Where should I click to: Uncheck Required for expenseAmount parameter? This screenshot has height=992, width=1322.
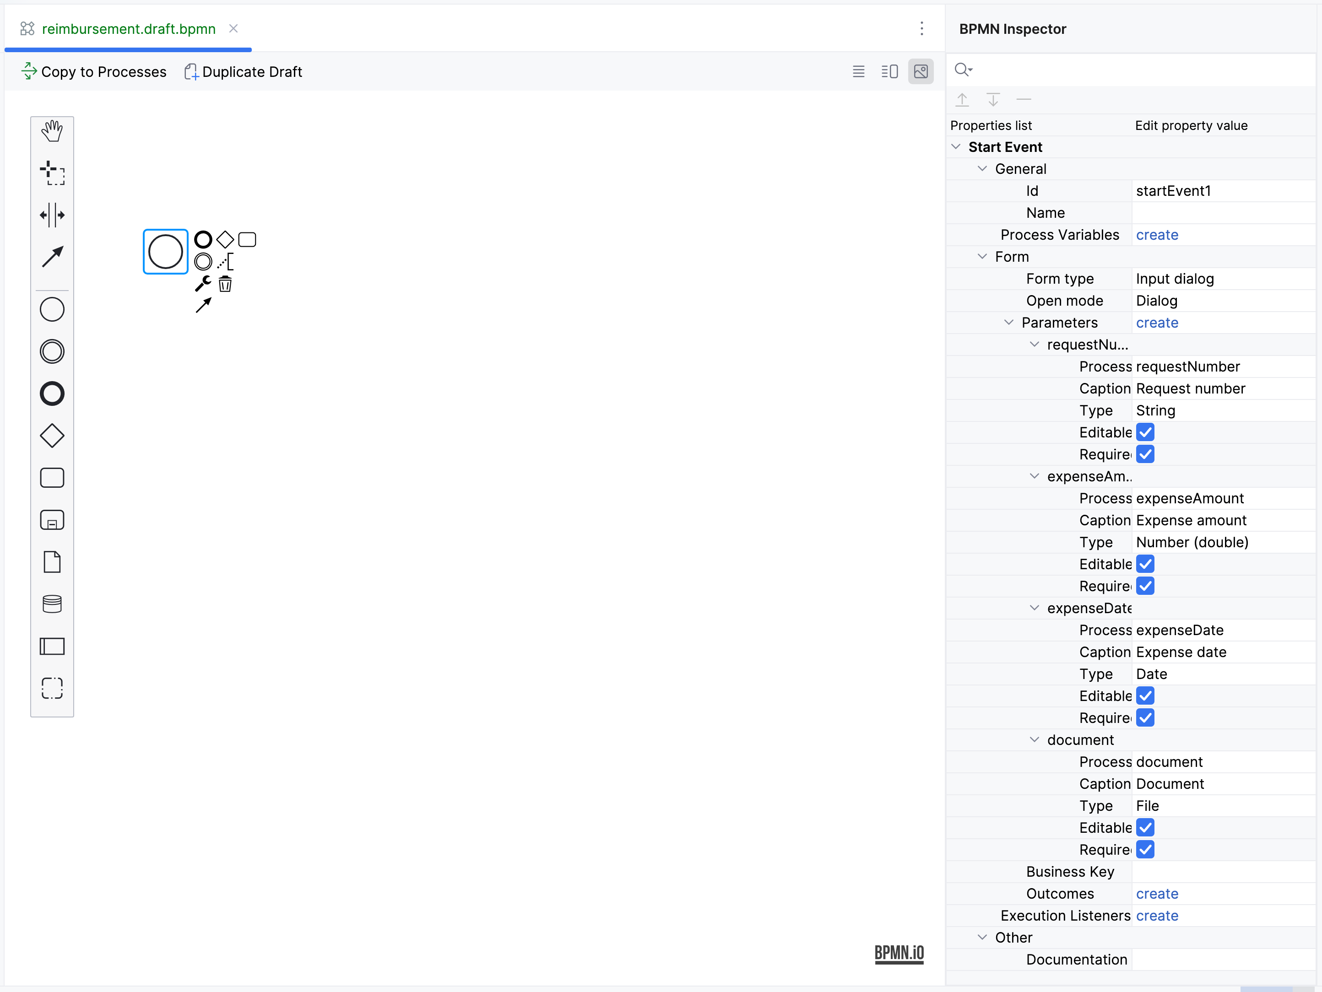tap(1144, 586)
